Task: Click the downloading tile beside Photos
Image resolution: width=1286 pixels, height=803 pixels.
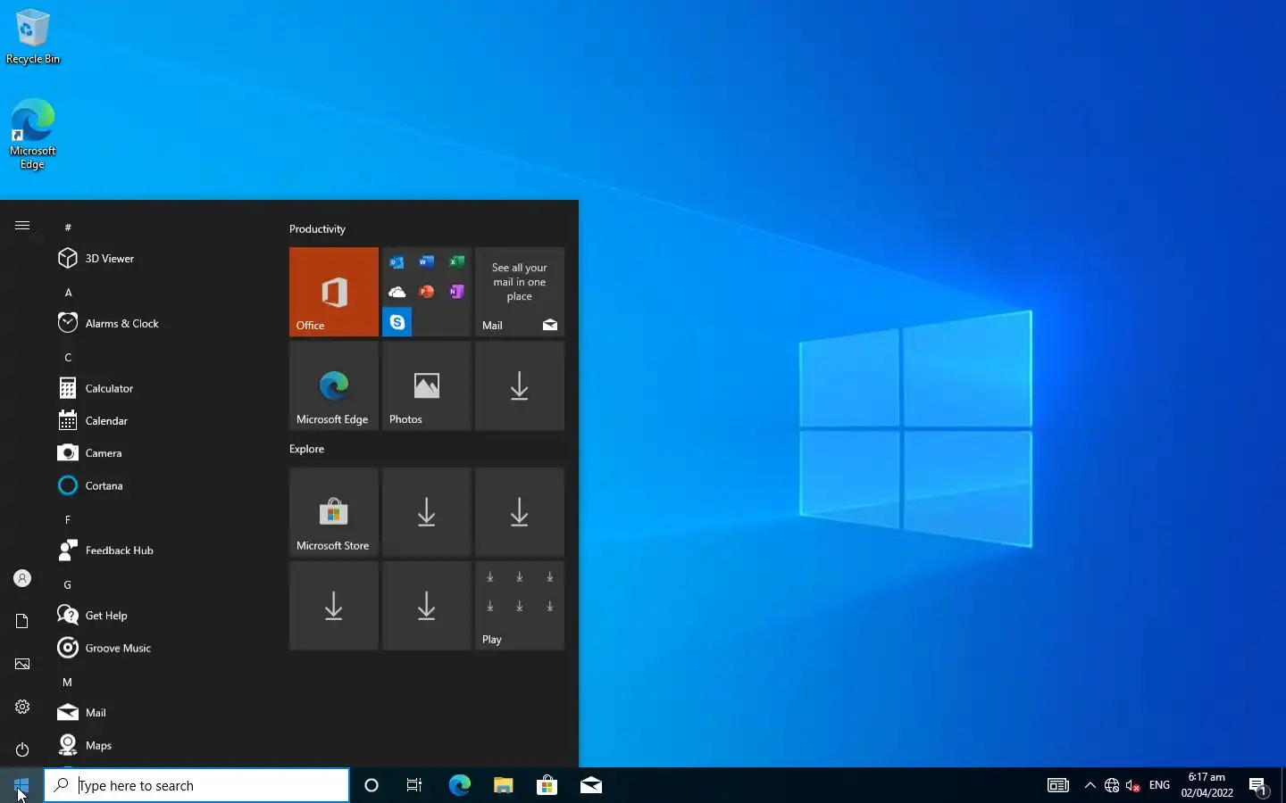Action: 520,385
